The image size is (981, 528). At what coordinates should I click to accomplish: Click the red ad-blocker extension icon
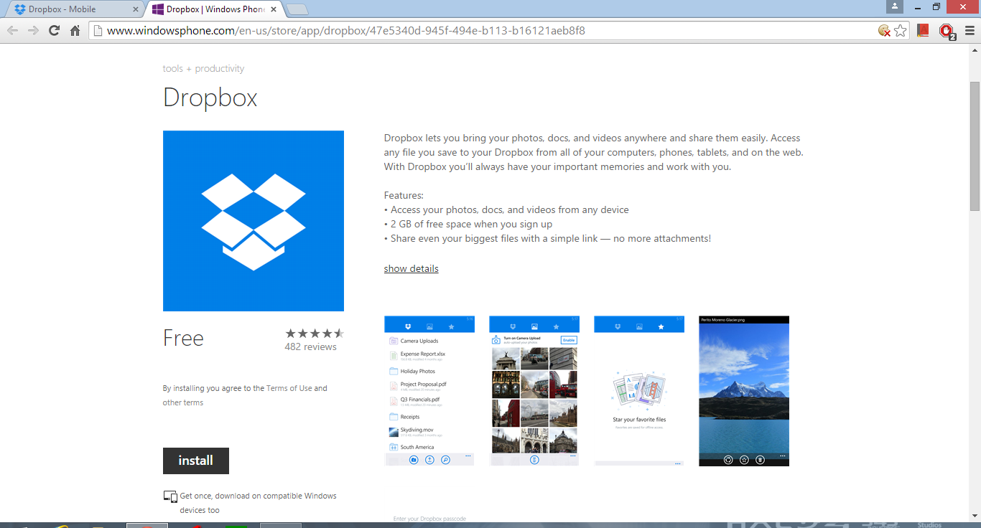point(947,30)
